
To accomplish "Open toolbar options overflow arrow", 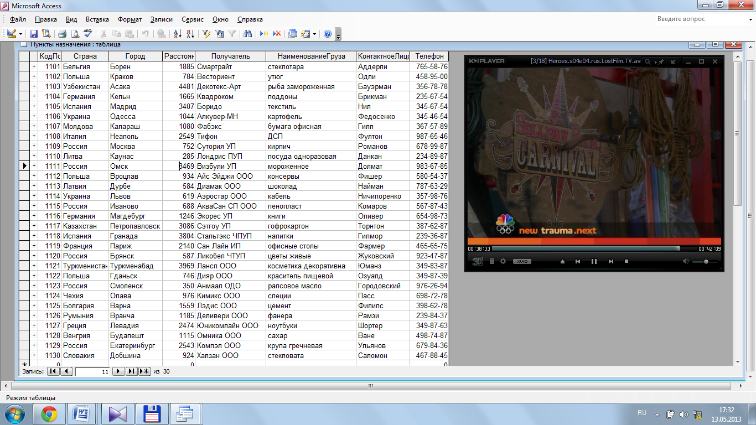I will (x=338, y=35).
